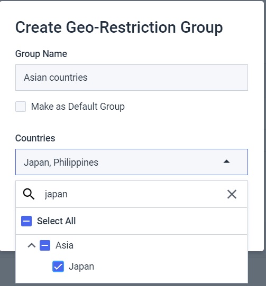Screen dimensions: 266x286
Task: Click the Asia region label
Action: (x=65, y=245)
